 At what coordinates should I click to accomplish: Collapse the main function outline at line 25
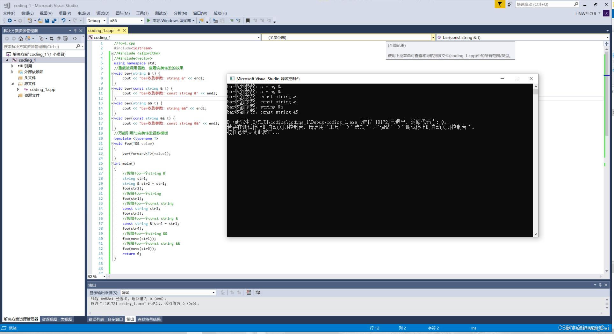(x=112, y=163)
